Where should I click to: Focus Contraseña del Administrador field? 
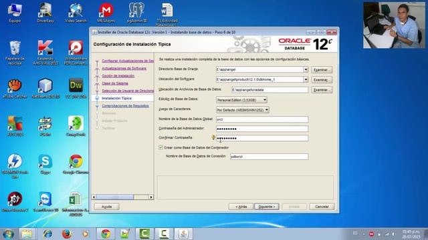pos(262,129)
